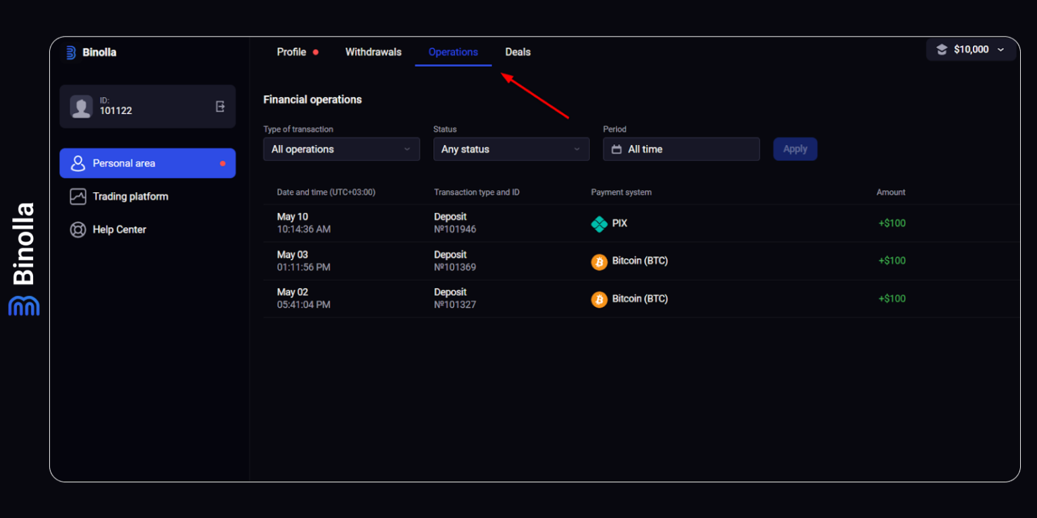This screenshot has height=518, width=1037.
Task: Expand the Any status dropdown
Action: [511, 148]
